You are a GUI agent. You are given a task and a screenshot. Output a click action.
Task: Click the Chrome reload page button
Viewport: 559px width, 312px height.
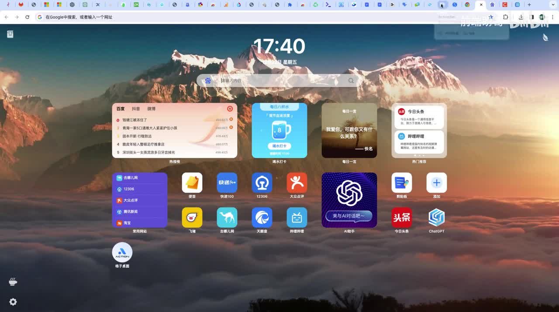(x=27, y=17)
